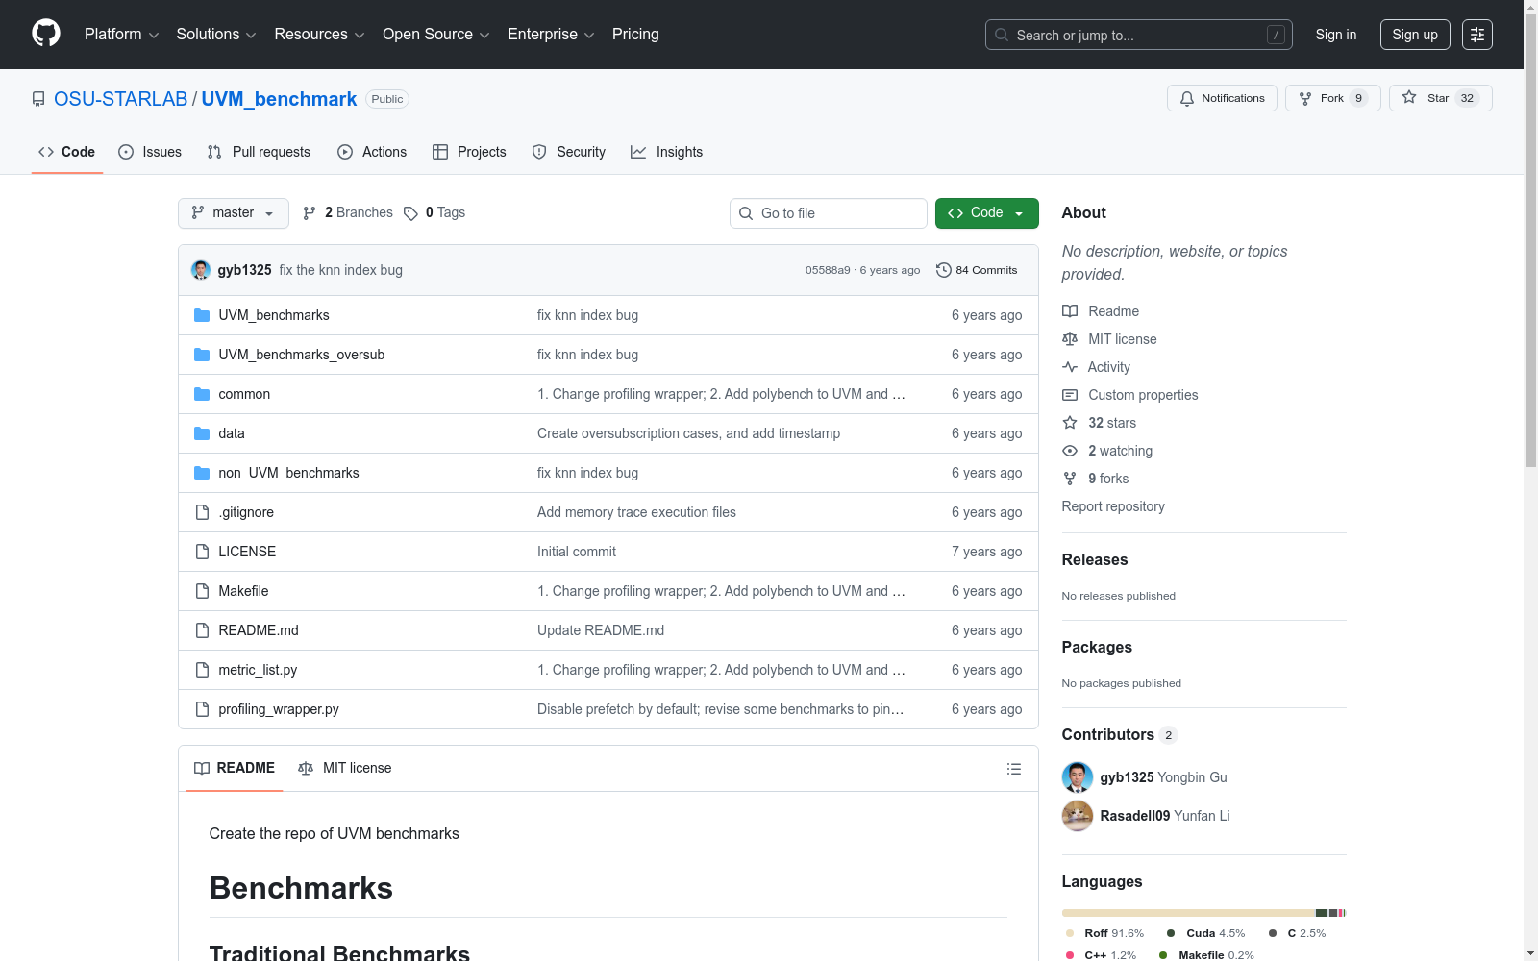Image resolution: width=1538 pixels, height=961 pixels.
Task: Click the notifications bell icon
Action: (x=1187, y=98)
